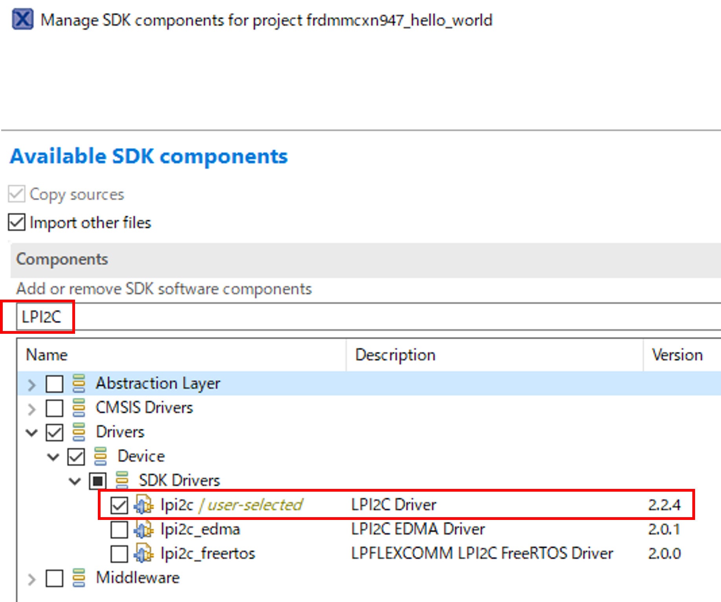Click the CMSIS Drivers category icon
The image size is (721, 602).
tap(79, 408)
